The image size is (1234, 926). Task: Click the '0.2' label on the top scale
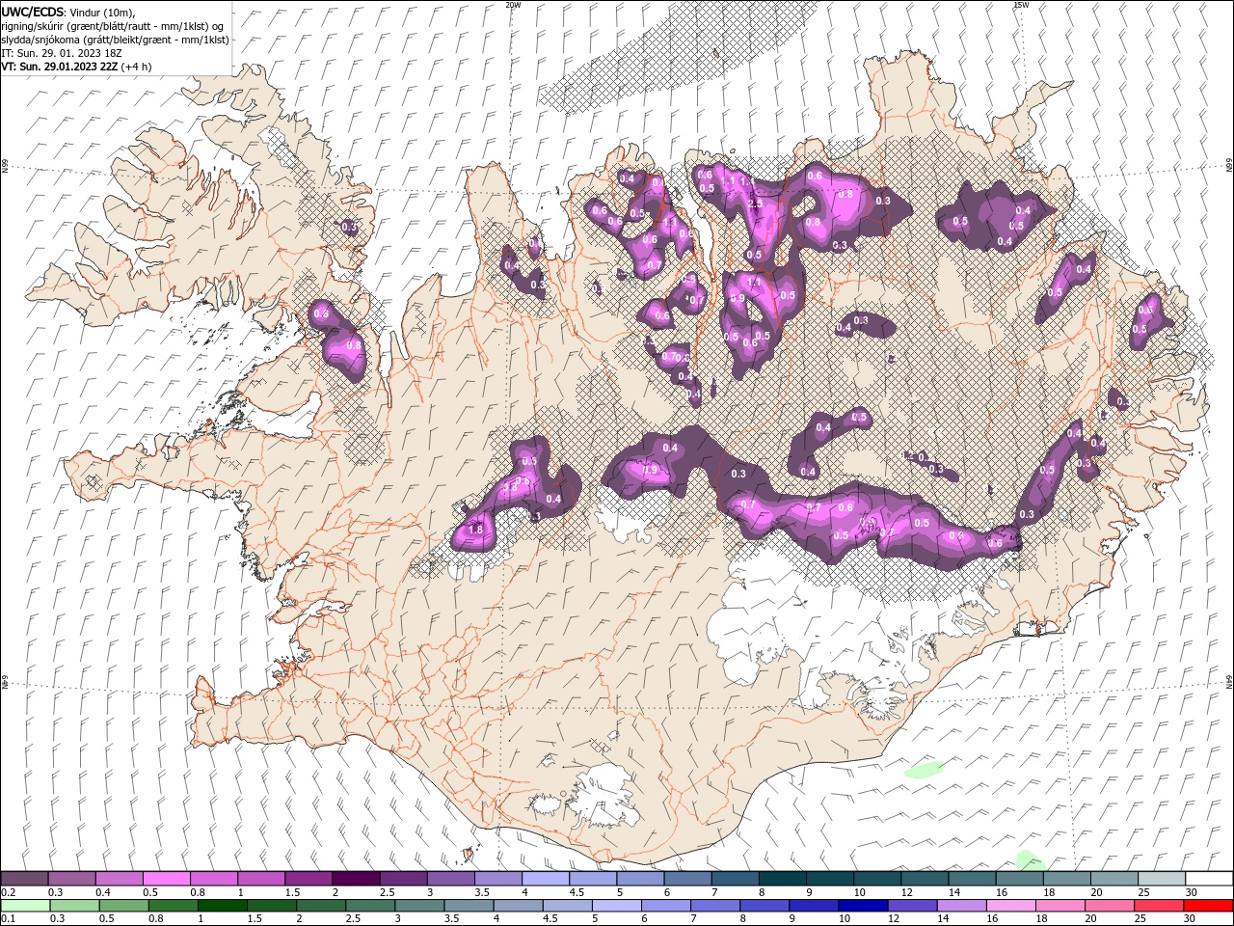(x=8, y=892)
